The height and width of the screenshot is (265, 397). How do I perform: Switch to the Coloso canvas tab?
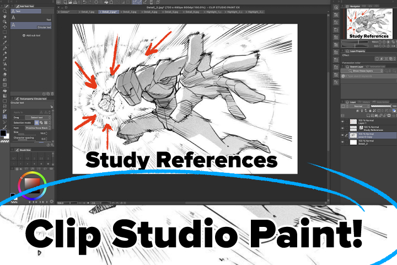tap(67, 12)
